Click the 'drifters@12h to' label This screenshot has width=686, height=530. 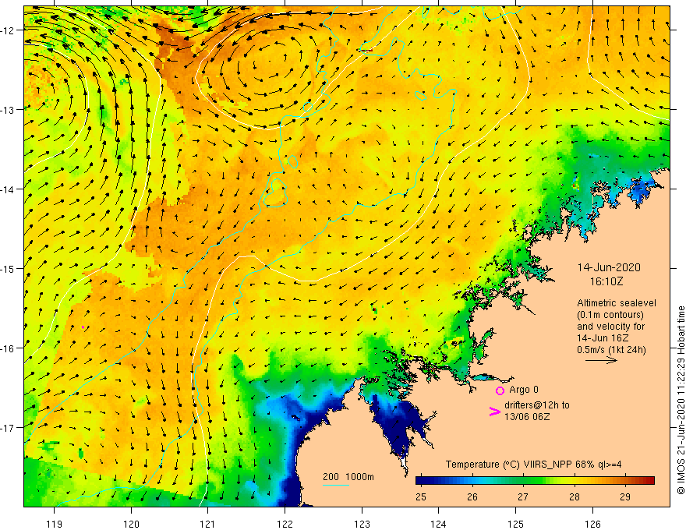point(537,405)
